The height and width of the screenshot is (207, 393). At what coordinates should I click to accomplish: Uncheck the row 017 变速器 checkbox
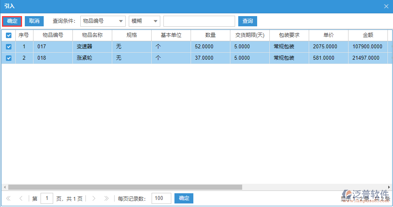[9, 47]
